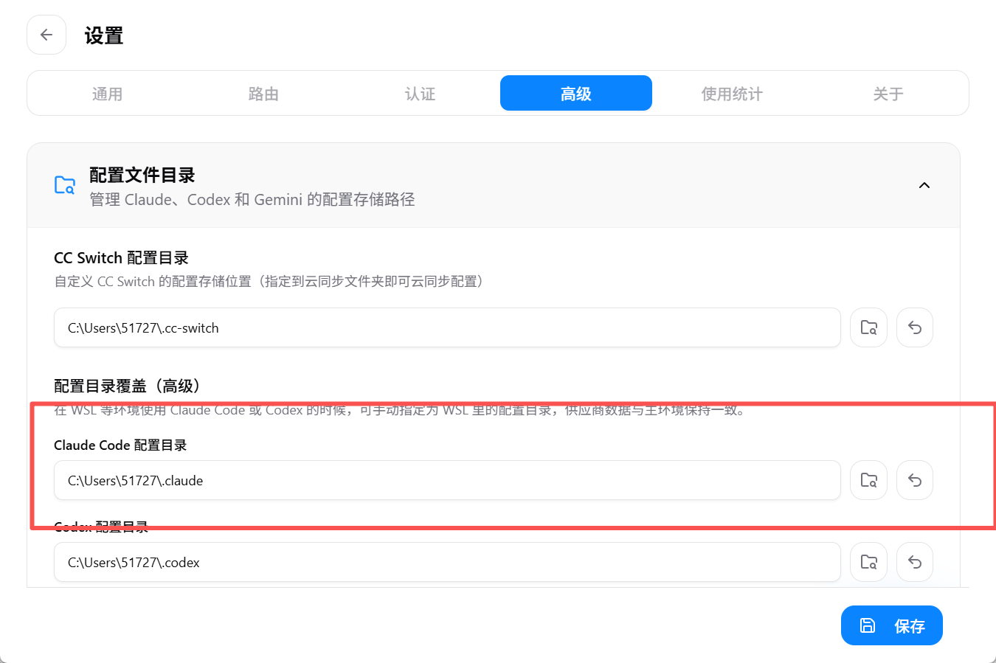Browse folder for CC Switch 配置目录

coord(868,327)
